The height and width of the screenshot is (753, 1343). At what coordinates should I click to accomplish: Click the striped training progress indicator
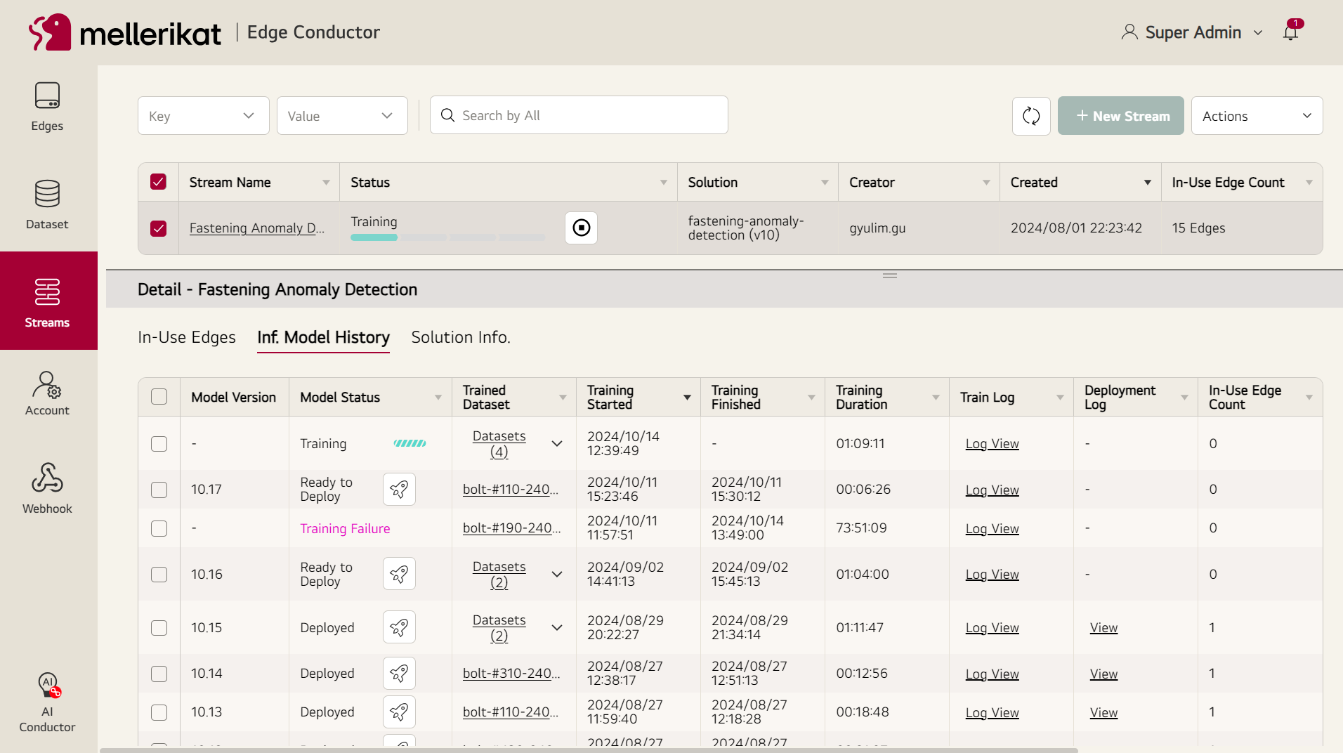[410, 443]
